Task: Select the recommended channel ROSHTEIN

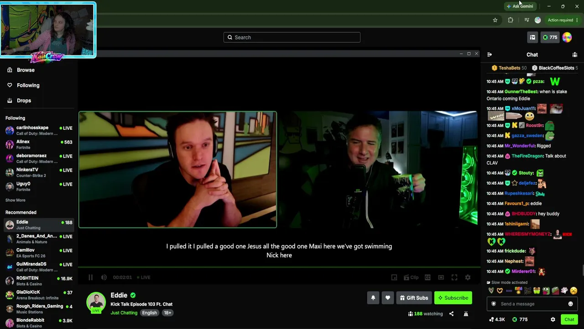Action: pos(39,281)
